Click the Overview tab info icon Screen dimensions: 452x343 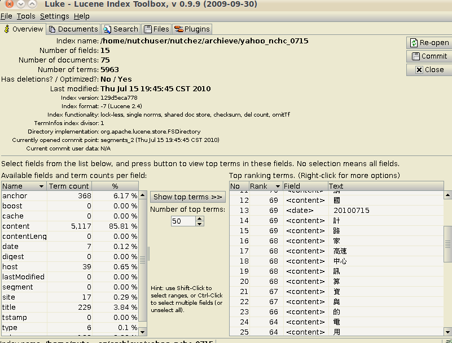pos(7,29)
